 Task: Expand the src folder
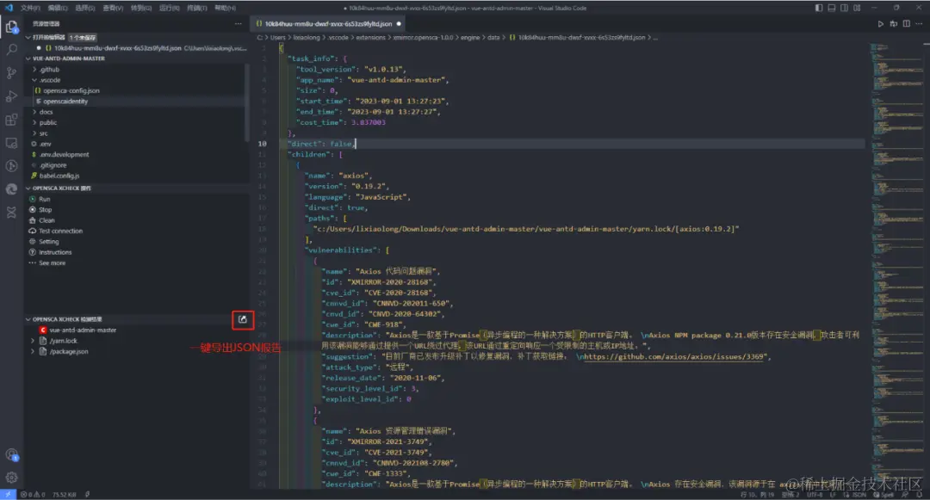coord(34,133)
